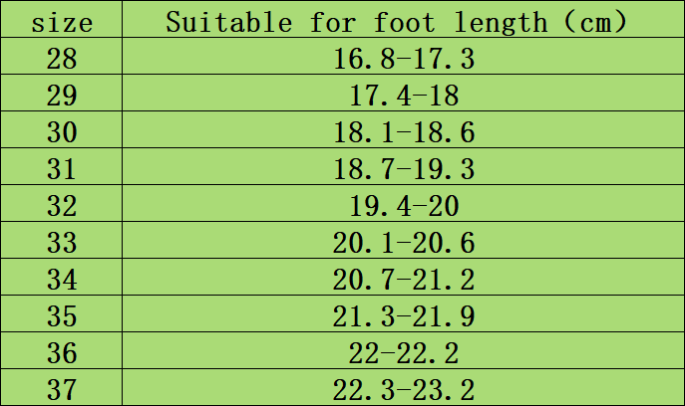The image size is (685, 406).
Task: Click the 18.7-19.3 foot length cell
Action: point(403,169)
